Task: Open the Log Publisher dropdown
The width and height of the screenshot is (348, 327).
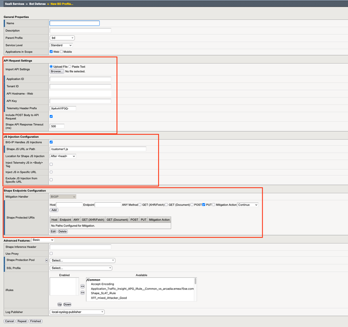Action: 77,312
